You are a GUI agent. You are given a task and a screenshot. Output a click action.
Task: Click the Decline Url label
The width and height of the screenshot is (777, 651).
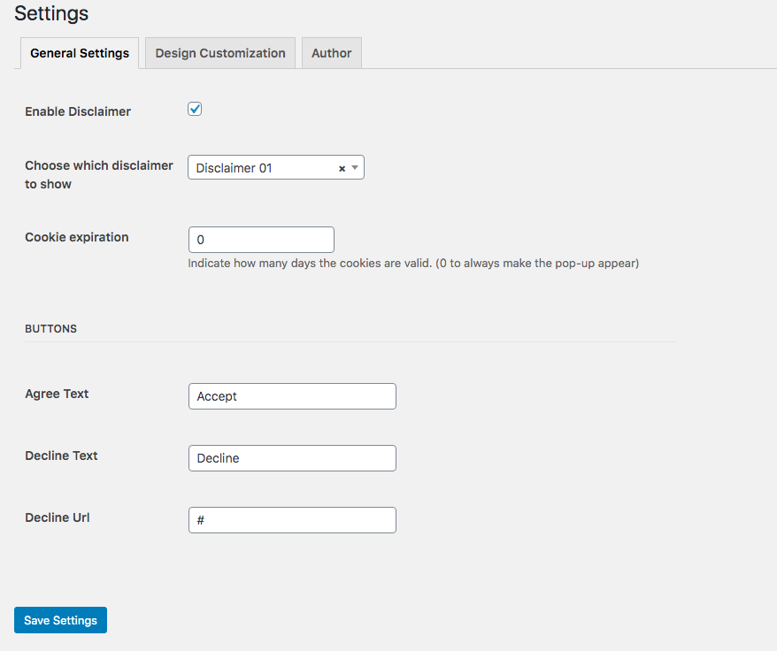[58, 517]
